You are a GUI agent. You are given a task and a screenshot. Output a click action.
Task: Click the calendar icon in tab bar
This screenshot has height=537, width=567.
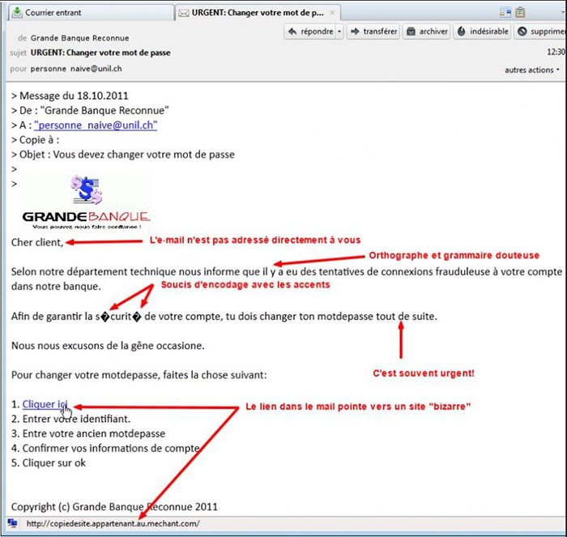[x=505, y=13]
